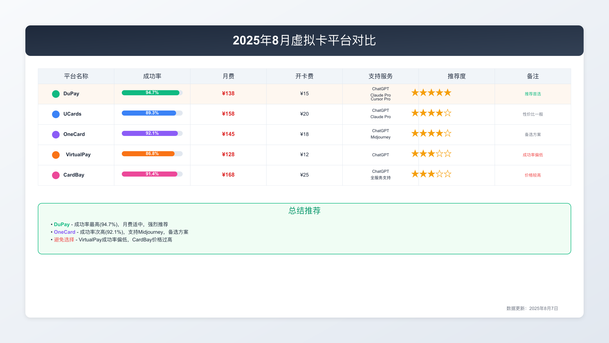Click the orange dot beside VirtualPay
This screenshot has height=343, width=609.
coord(56,155)
